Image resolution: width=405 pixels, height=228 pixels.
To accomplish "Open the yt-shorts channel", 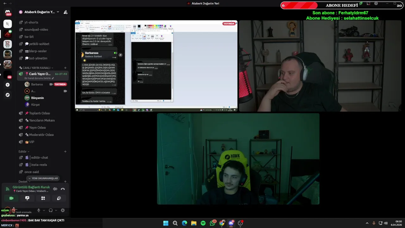I will tap(43, 22).
